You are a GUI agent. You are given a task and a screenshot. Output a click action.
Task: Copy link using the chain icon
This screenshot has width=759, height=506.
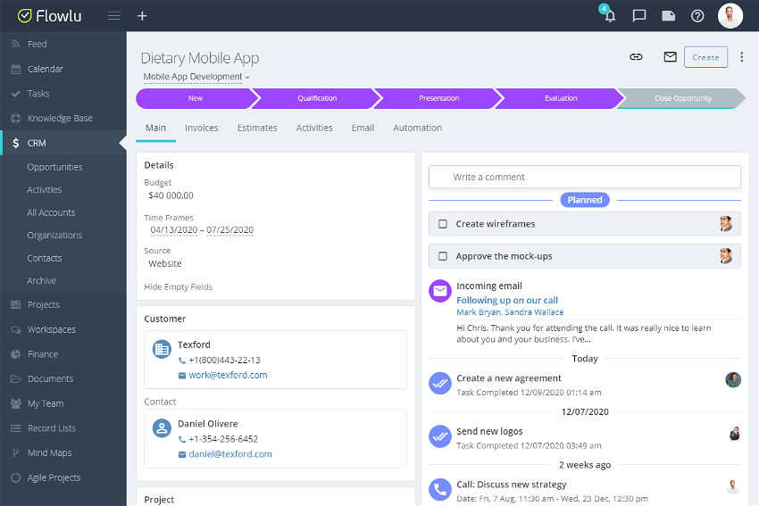[x=636, y=57]
